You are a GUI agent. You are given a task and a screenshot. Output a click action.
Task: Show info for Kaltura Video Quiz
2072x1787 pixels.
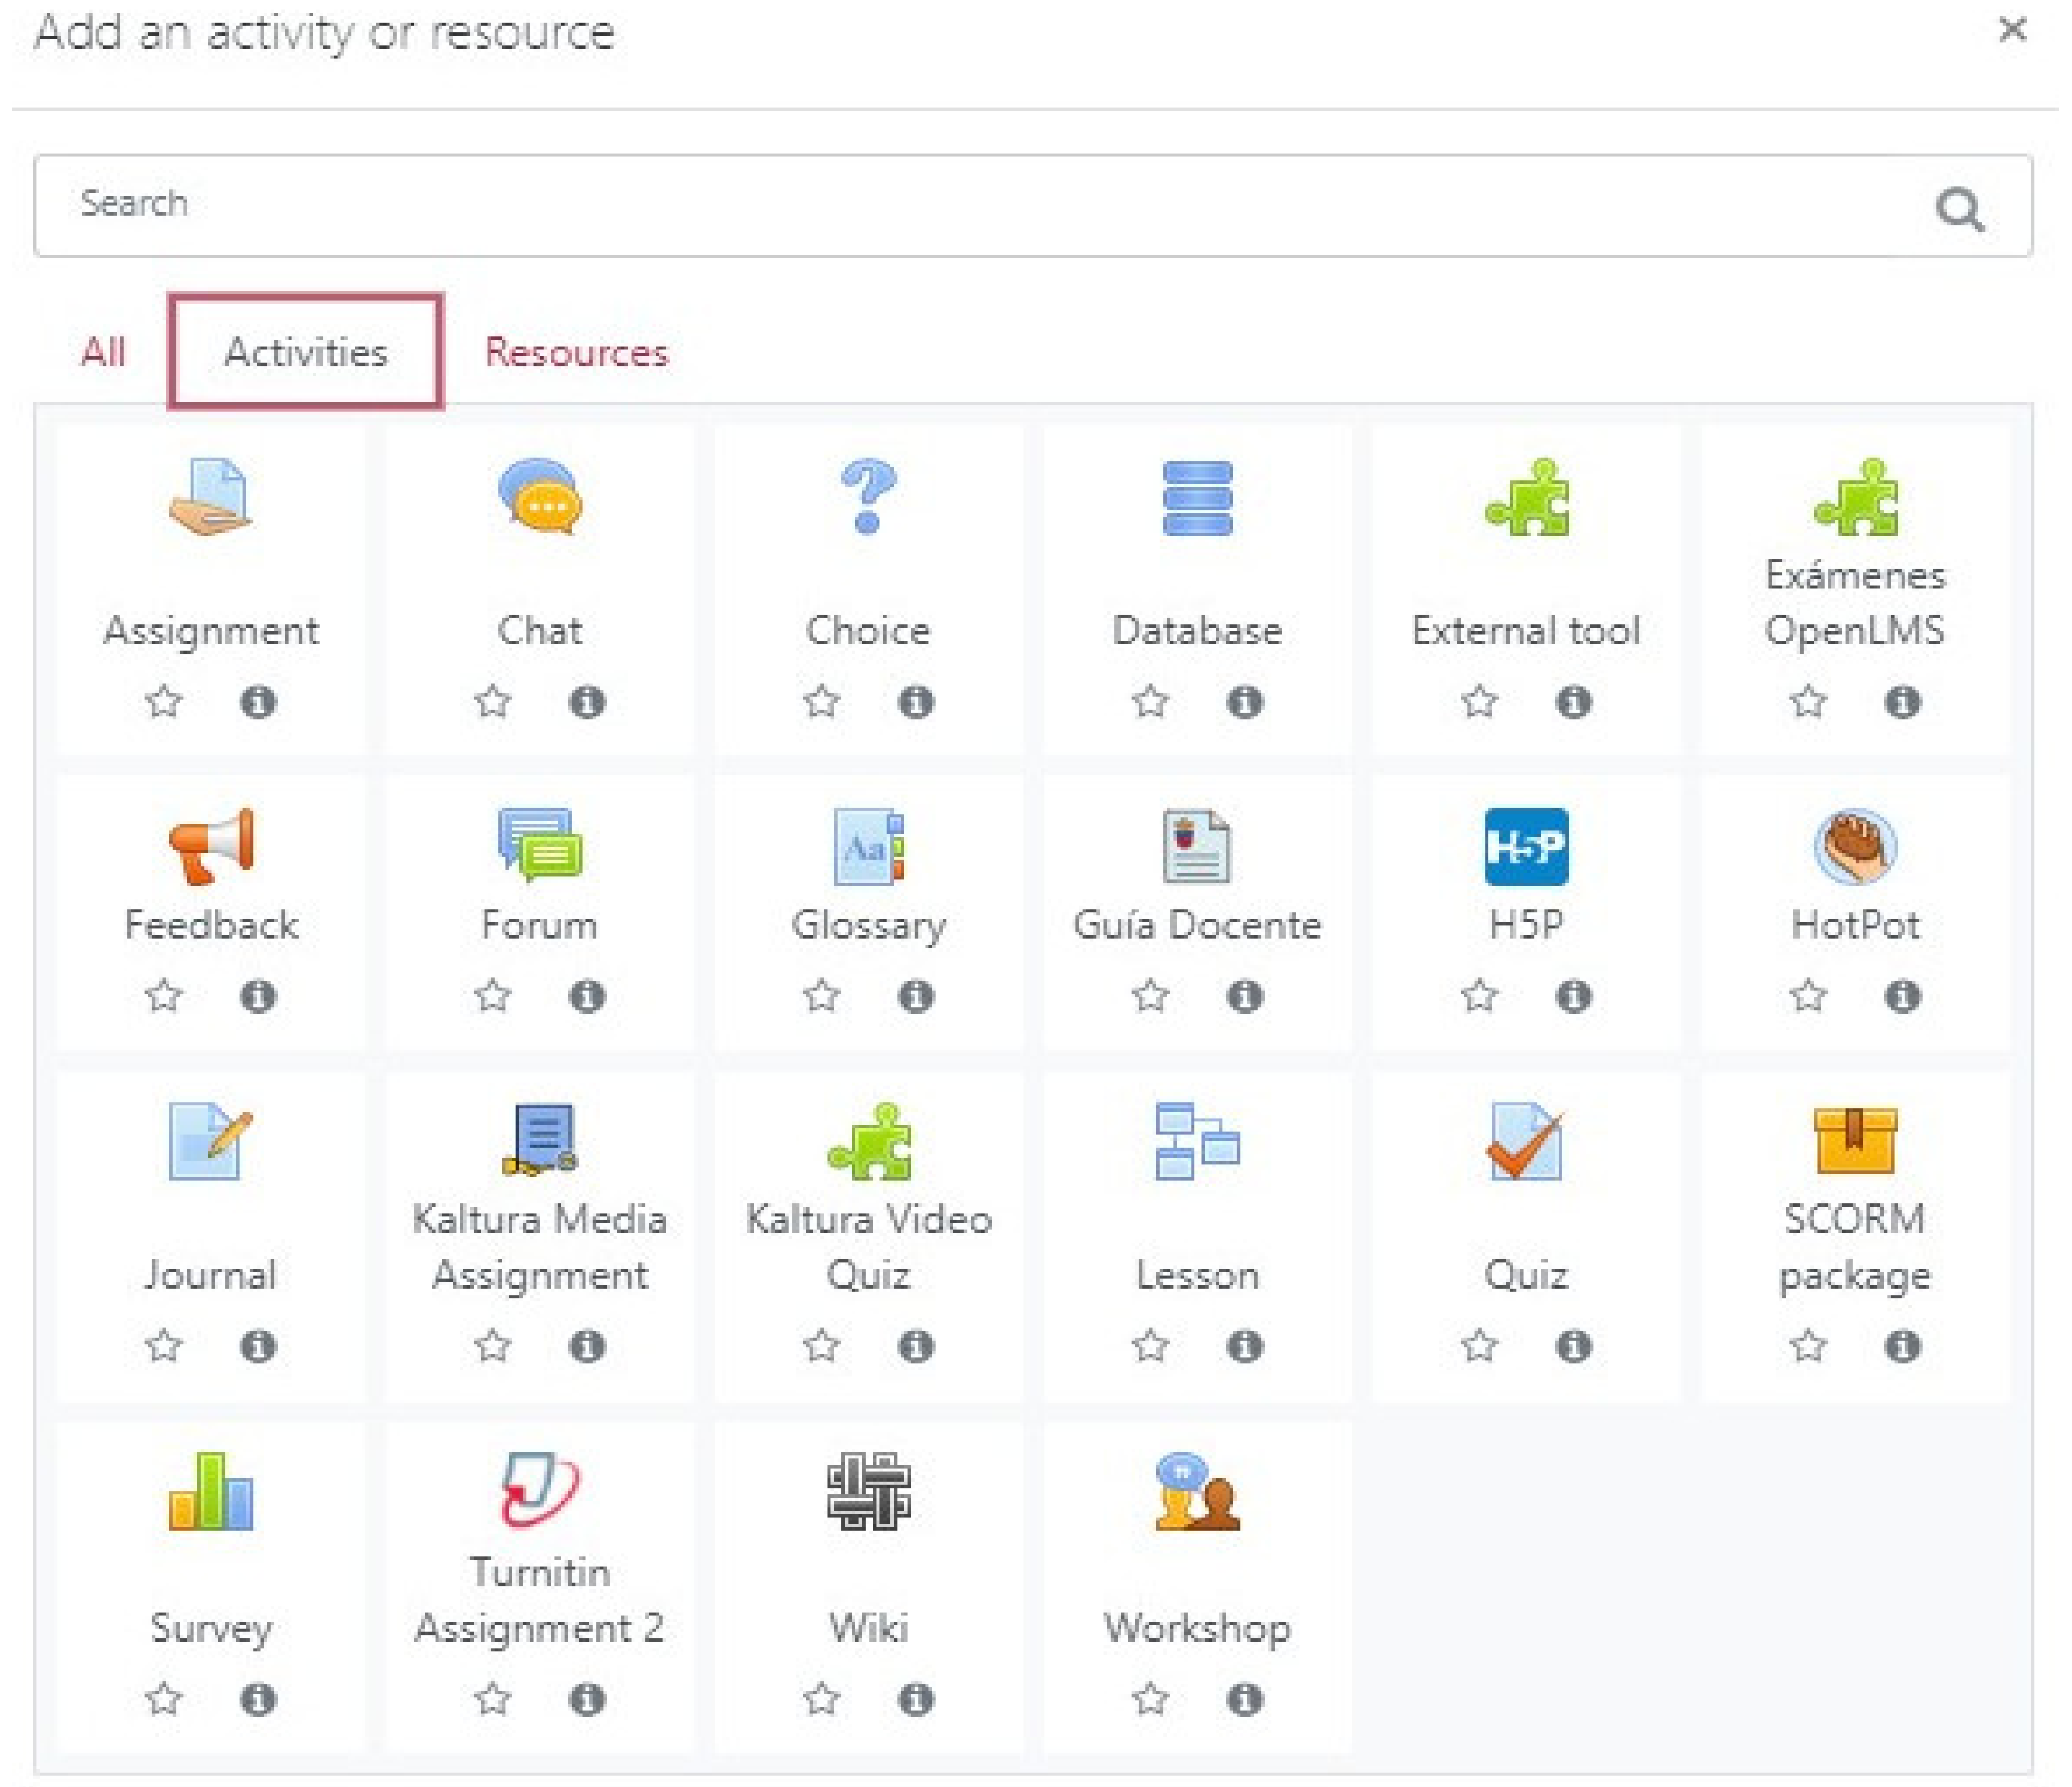[915, 1346]
